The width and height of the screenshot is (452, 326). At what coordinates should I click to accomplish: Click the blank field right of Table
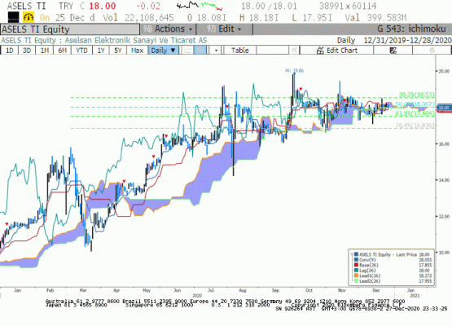(272, 51)
